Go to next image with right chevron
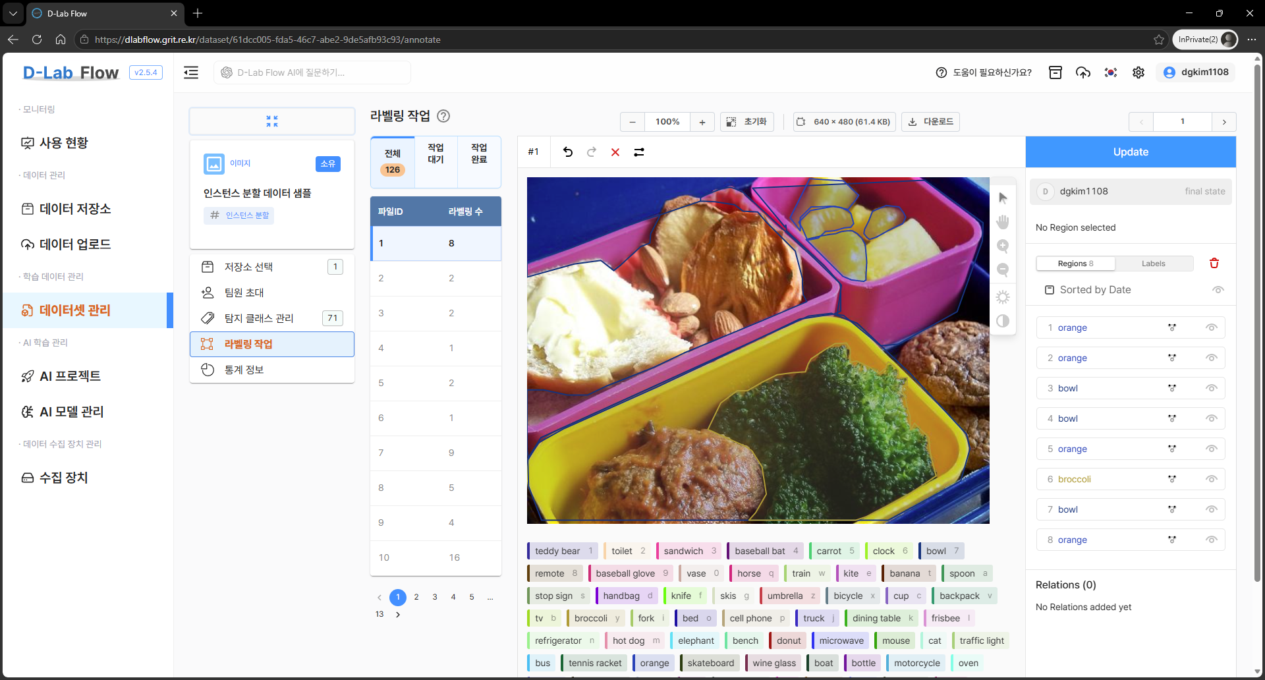 click(x=1224, y=122)
